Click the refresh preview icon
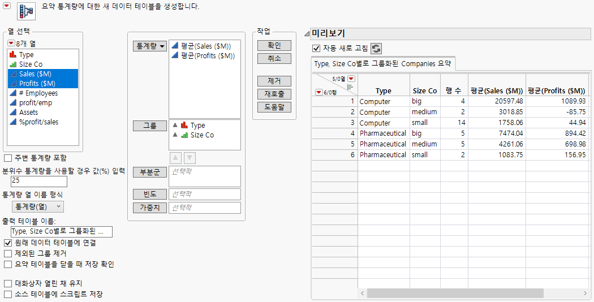Image resolution: width=594 pixels, height=302 pixels. pos(376,49)
